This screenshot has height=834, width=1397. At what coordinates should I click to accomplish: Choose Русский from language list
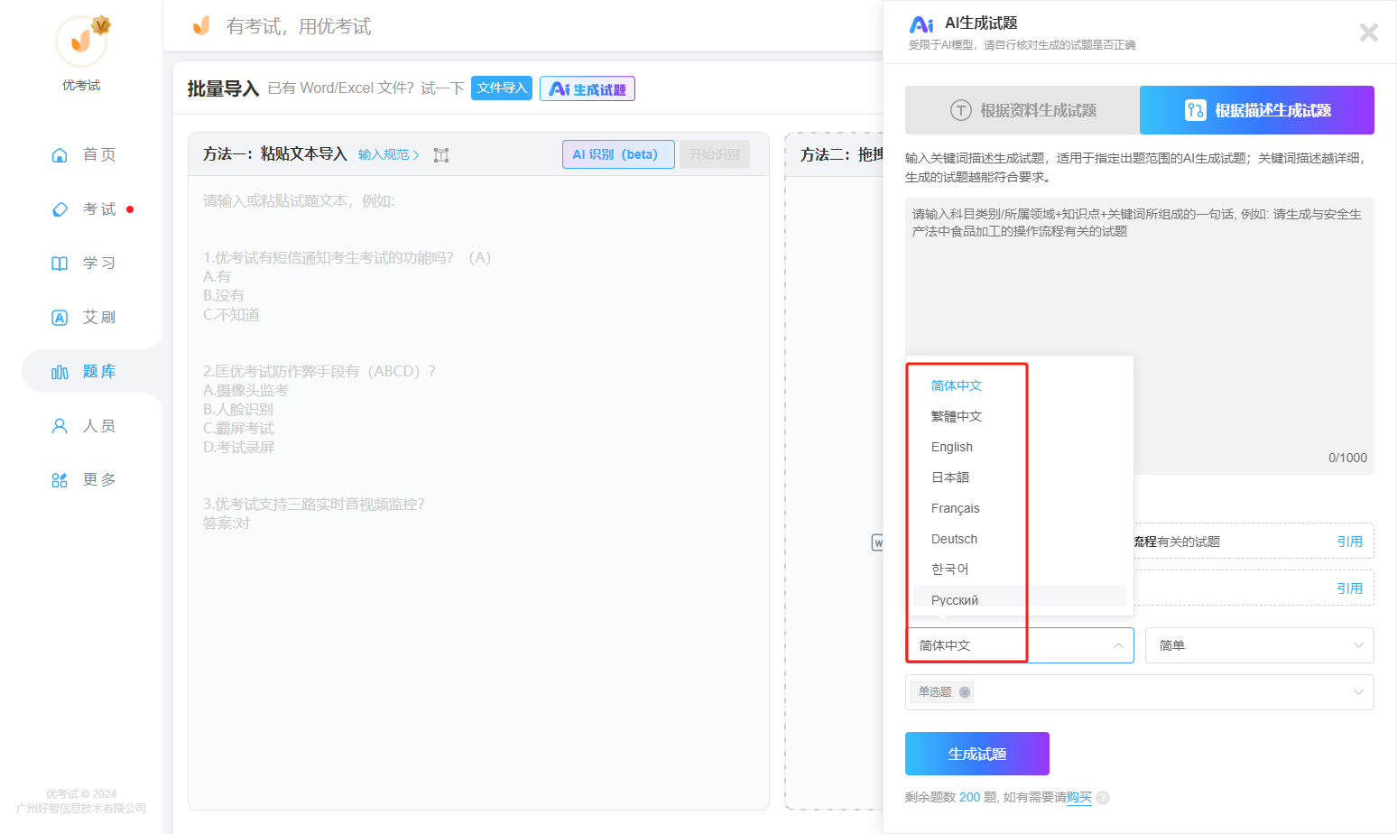click(1020, 597)
